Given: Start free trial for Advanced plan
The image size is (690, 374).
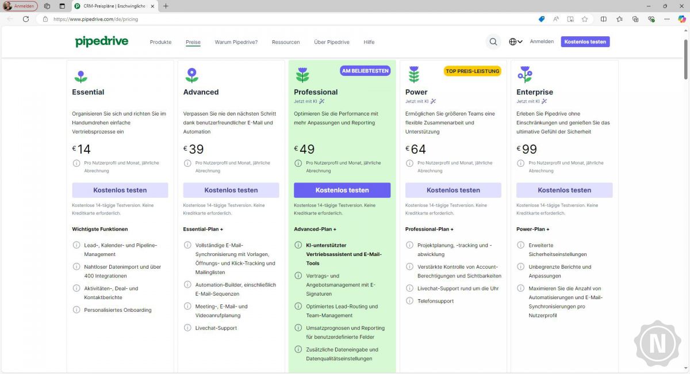Looking at the screenshot, I should (231, 190).
